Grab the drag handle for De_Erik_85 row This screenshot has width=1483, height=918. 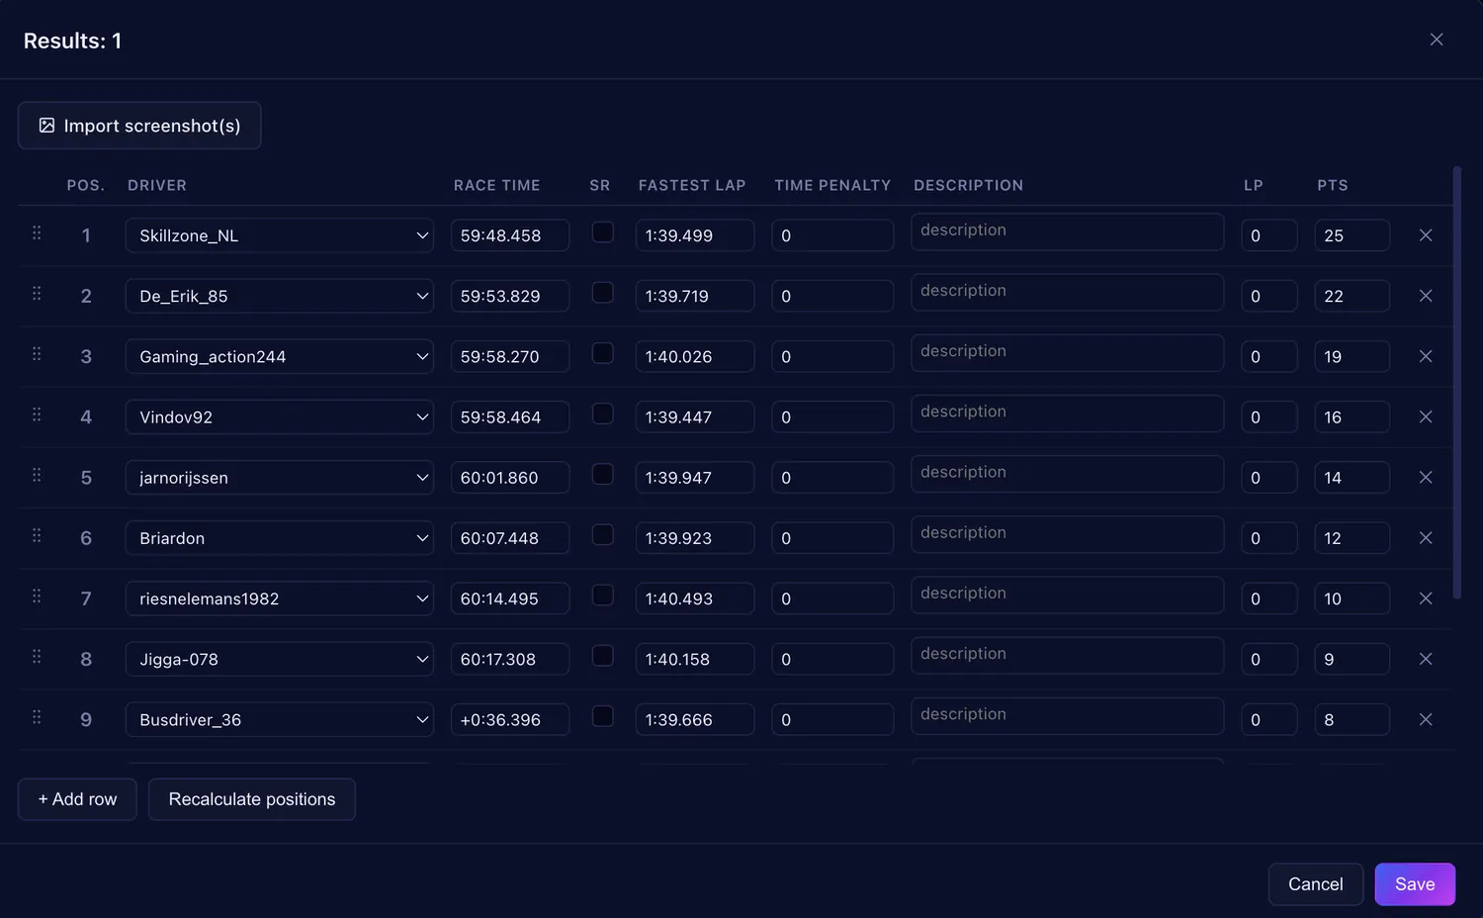[x=37, y=294]
